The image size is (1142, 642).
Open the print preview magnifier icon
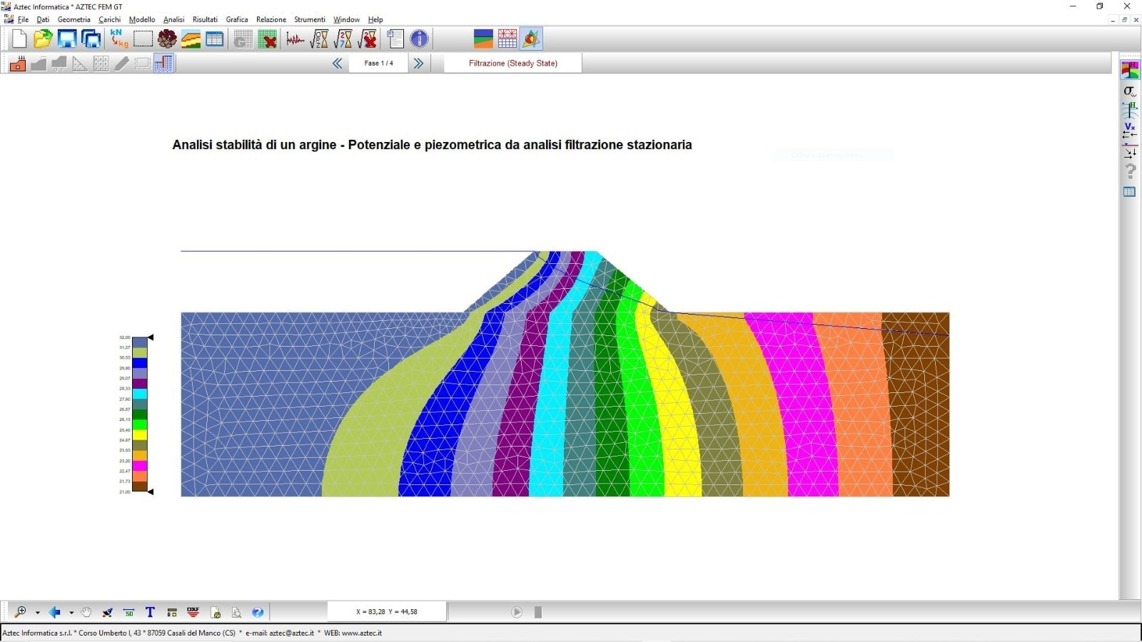[236, 612]
